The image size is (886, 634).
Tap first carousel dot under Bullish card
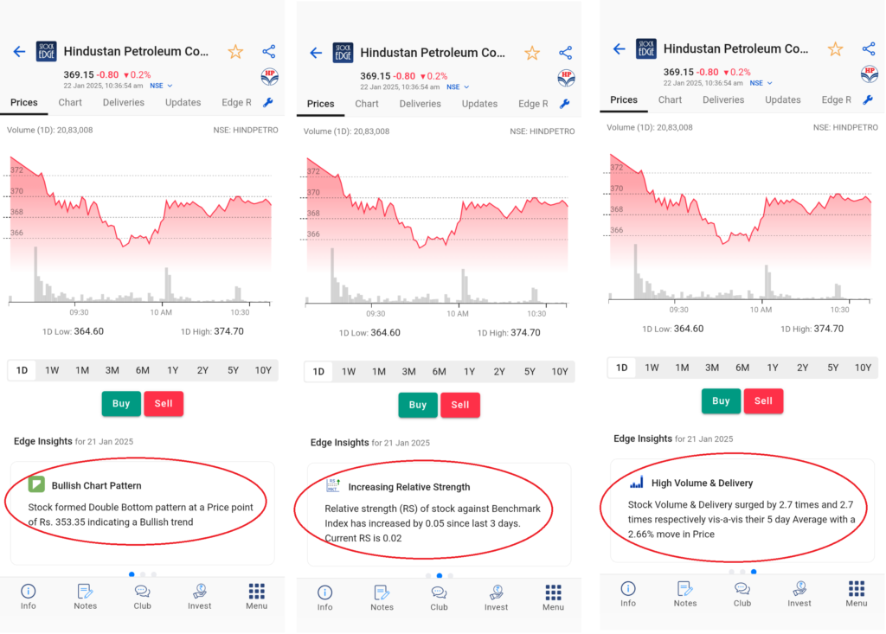(132, 574)
